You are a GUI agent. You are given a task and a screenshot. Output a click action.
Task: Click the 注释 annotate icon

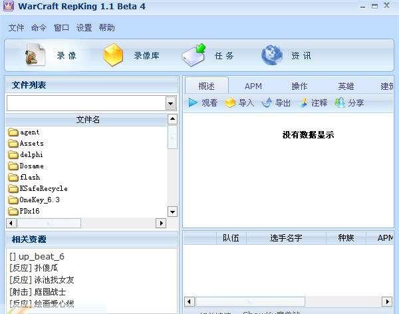coord(303,102)
